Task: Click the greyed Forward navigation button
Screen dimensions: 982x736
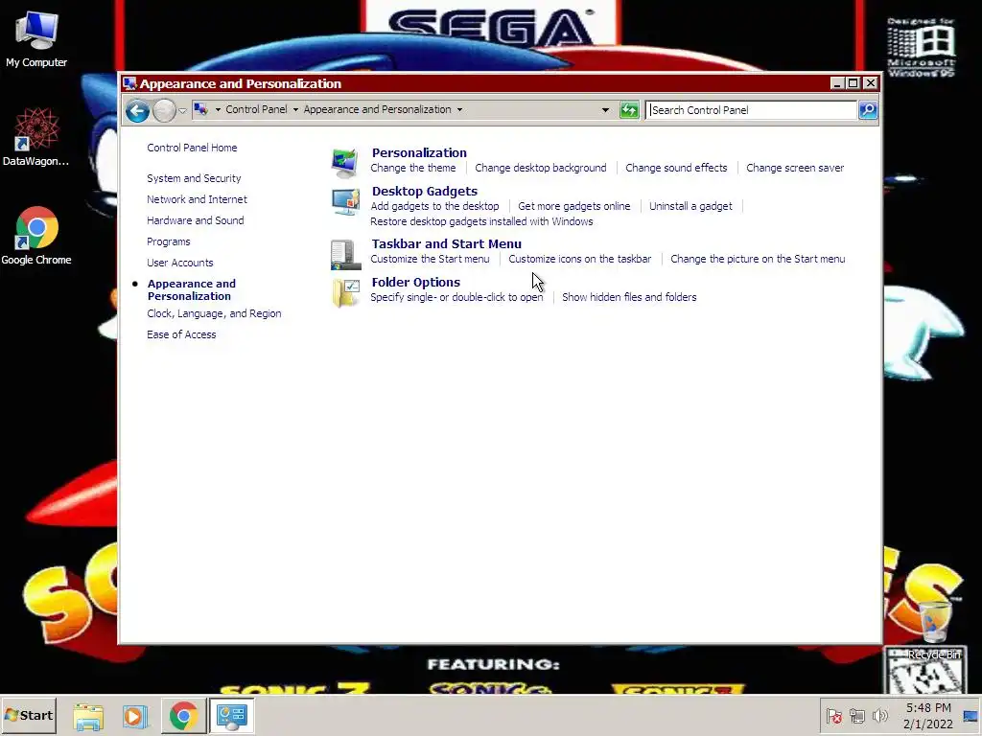Action: pyautogui.click(x=164, y=111)
